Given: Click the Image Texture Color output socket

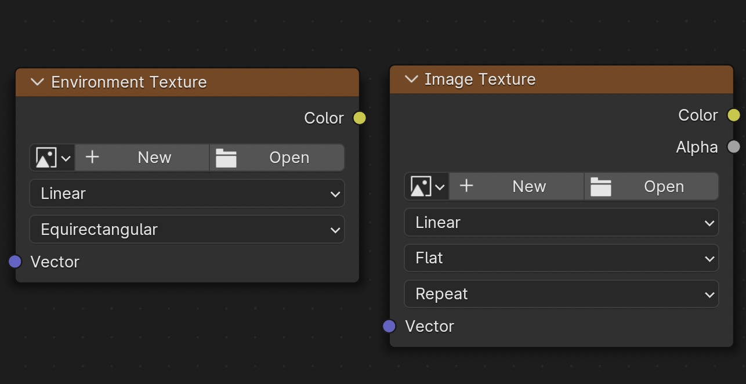Looking at the screenshot, I should tap(734, 115).
